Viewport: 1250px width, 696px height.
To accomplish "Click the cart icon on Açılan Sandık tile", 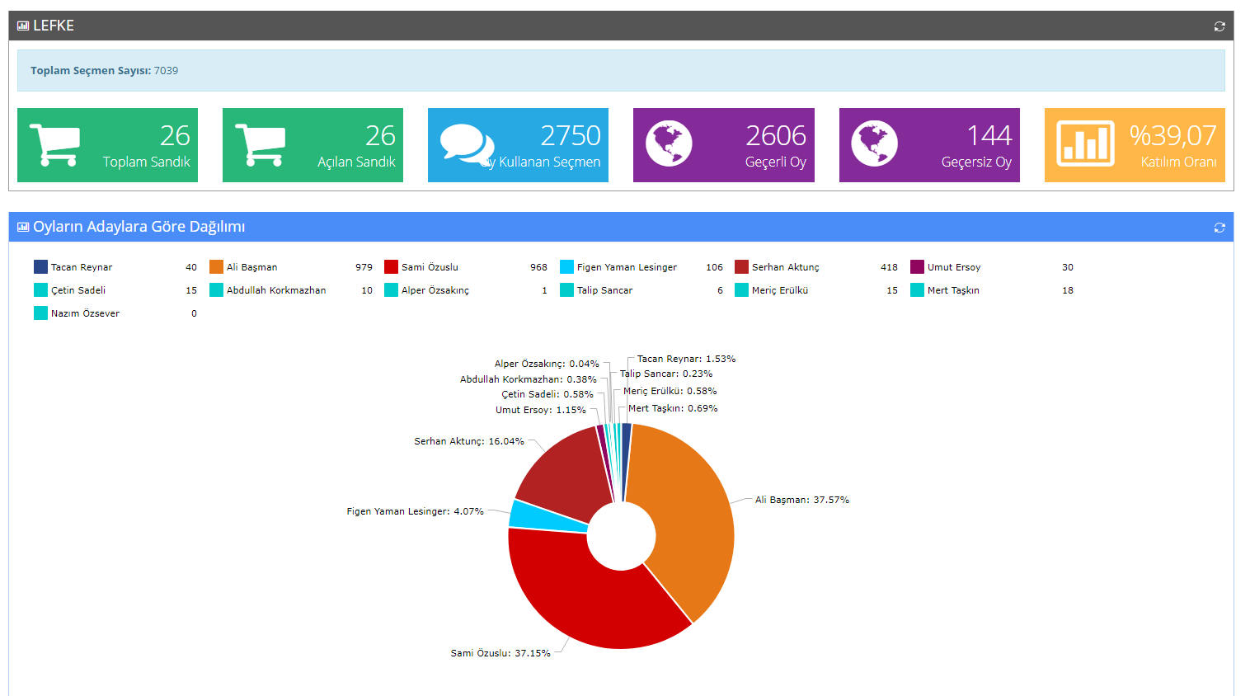I will pyautogui.click(x=260, y=144).
